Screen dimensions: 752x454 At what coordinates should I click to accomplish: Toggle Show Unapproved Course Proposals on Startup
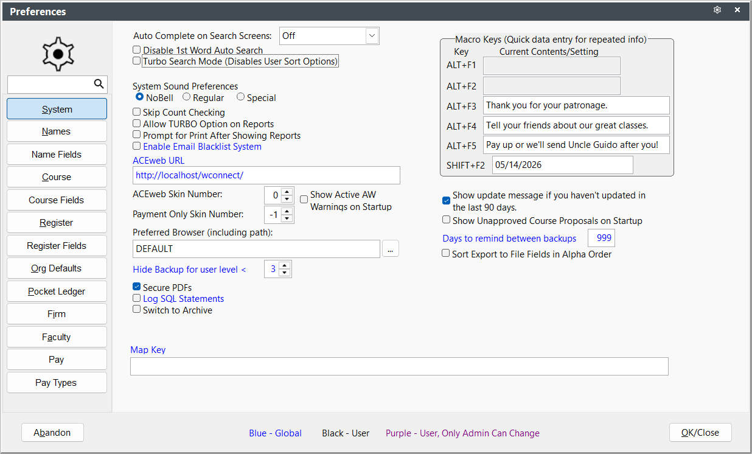447,220
